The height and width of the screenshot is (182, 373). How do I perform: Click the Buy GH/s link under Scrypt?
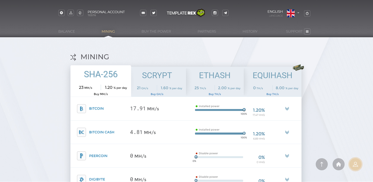(157, 94)
